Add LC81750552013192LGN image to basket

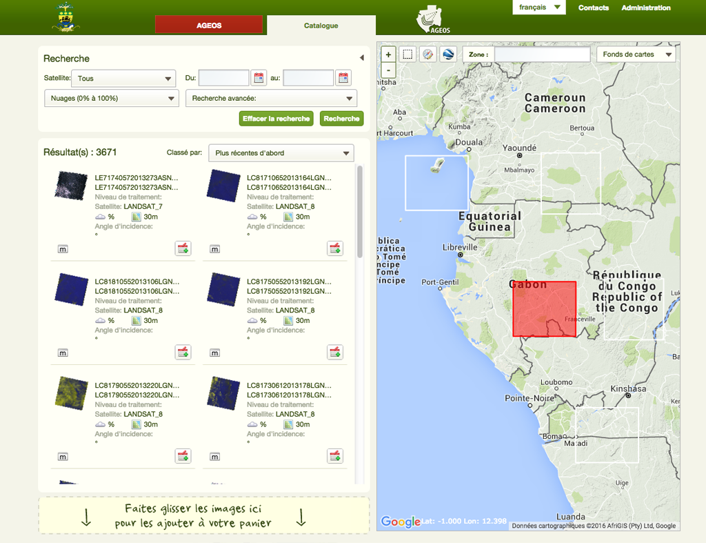click(x=335, y=352)
